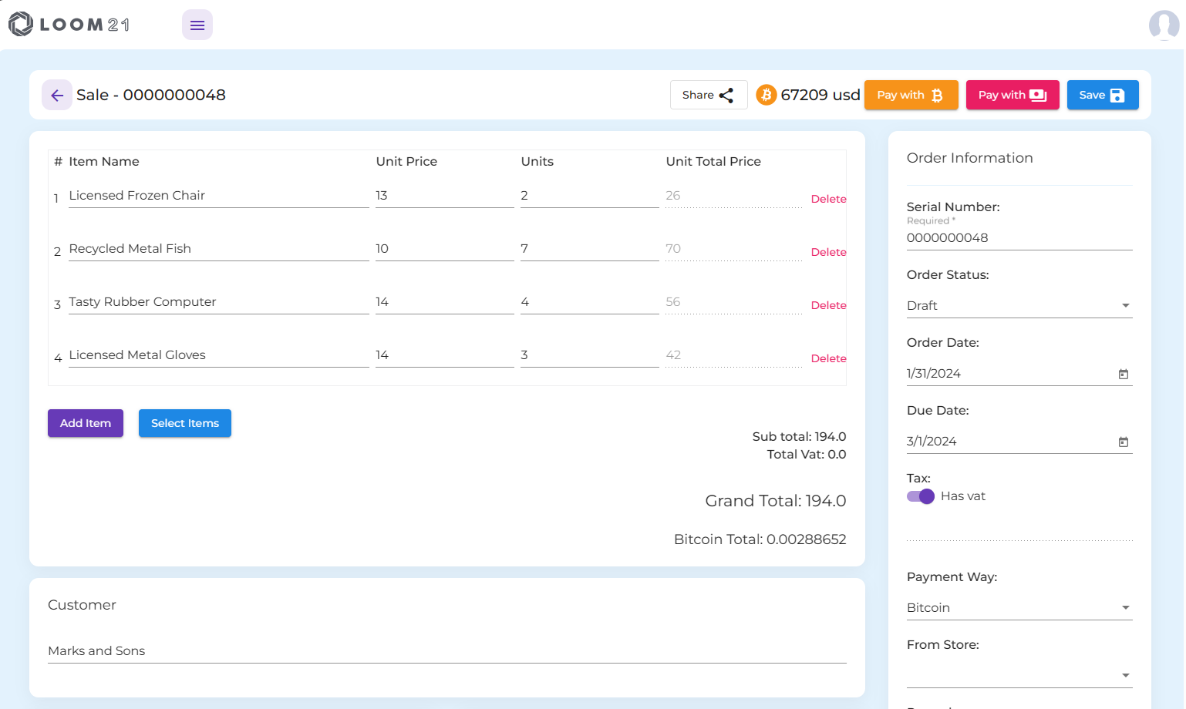Edit item name Licensed Metal Gloves
This screenshot has height=709, width=1186.
219,355
